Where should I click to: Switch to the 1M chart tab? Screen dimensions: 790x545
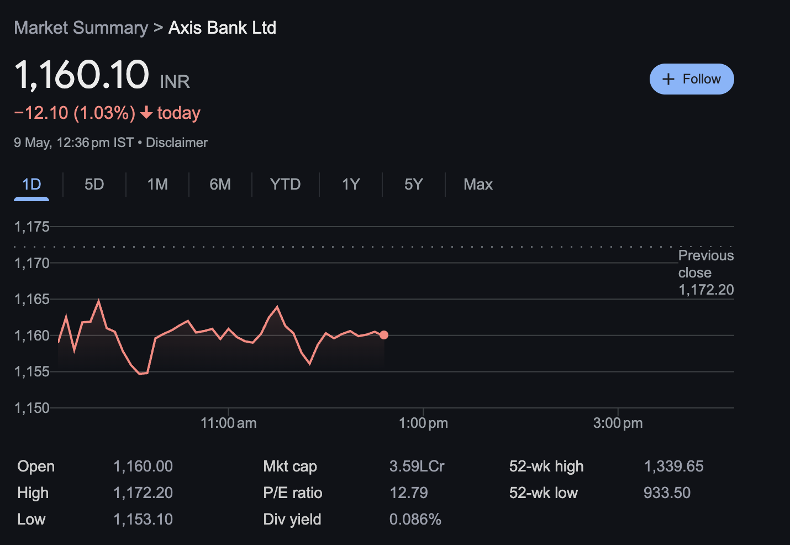[157, 184]
